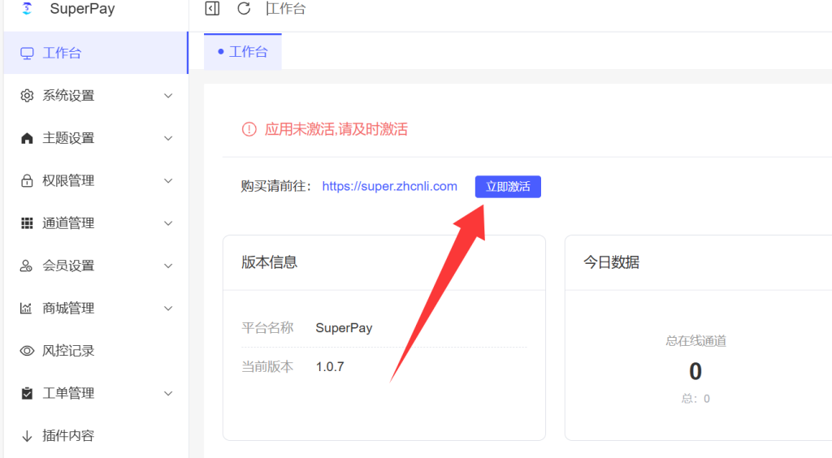Image resolution: width=832 pixels, height=458 pixels.
Task: Expand the 通道管理 submenu chevron
Action: pos(168,223)
